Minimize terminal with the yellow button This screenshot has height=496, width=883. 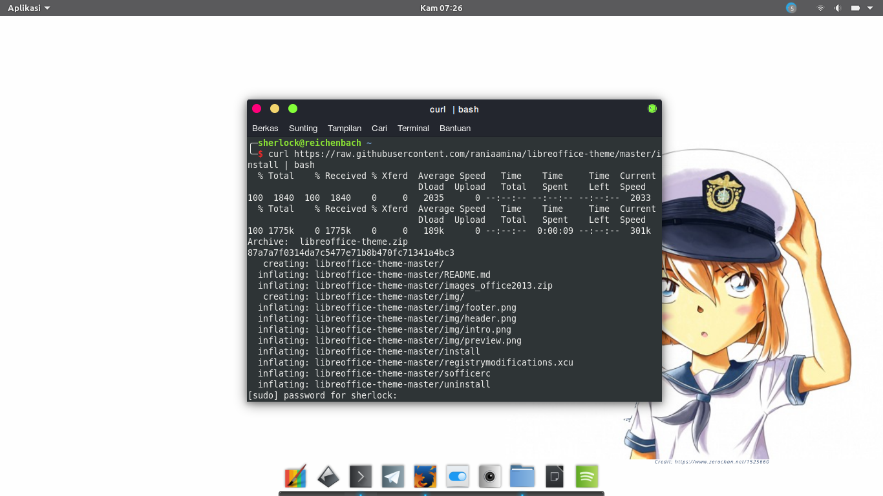pos(275,108)
